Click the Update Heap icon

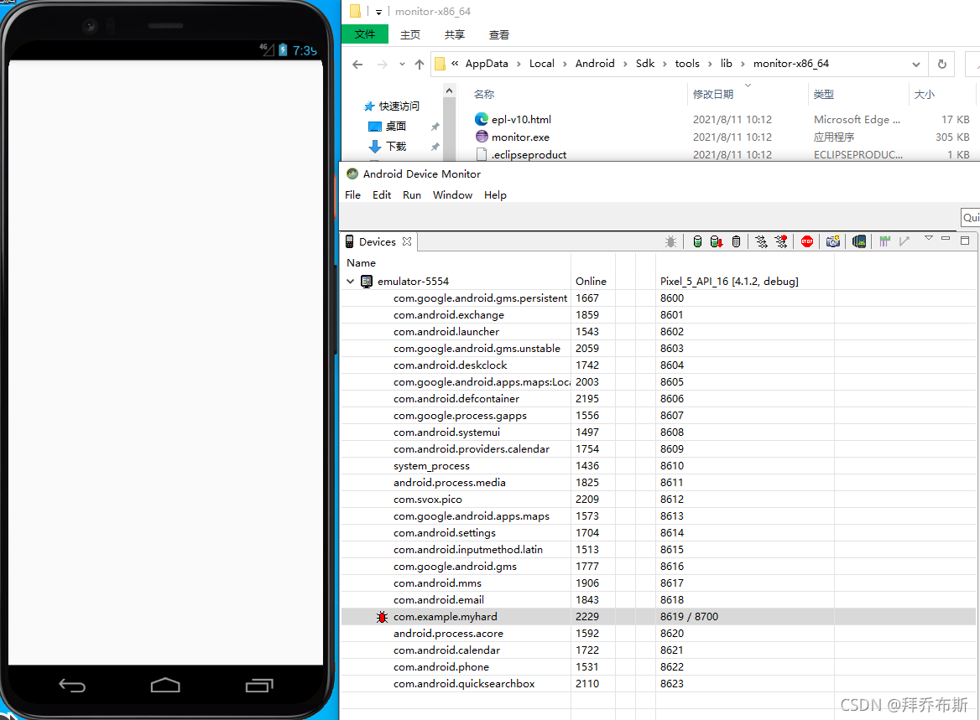697,241
